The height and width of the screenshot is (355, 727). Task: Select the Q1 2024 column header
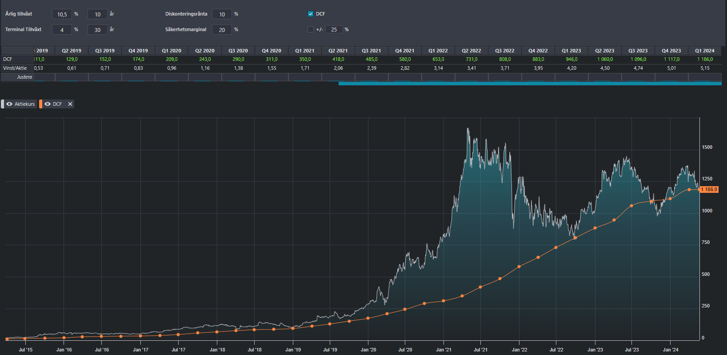click(705, 51)
